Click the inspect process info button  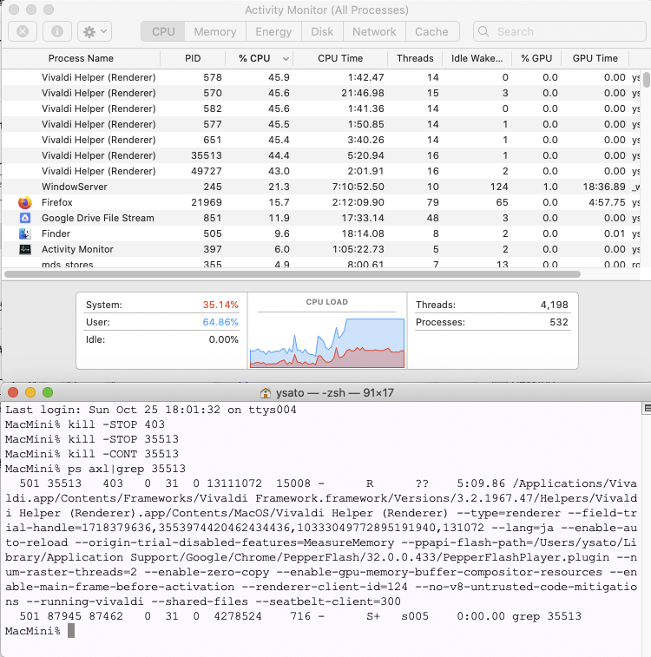point(57,31)
